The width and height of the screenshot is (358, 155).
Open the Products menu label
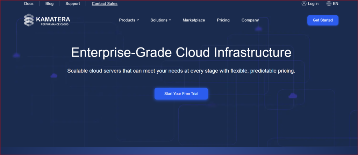pyautogui.click(x=127, y=20)
